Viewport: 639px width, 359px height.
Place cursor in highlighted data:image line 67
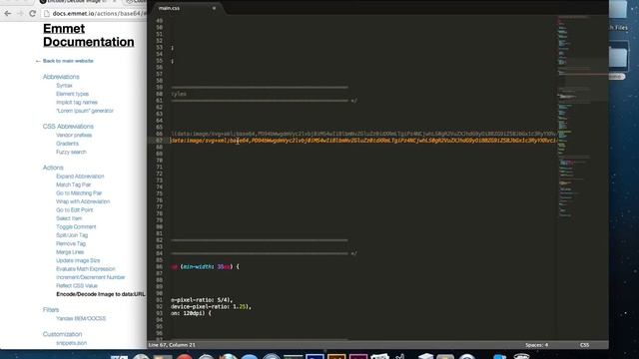point(362,141)
